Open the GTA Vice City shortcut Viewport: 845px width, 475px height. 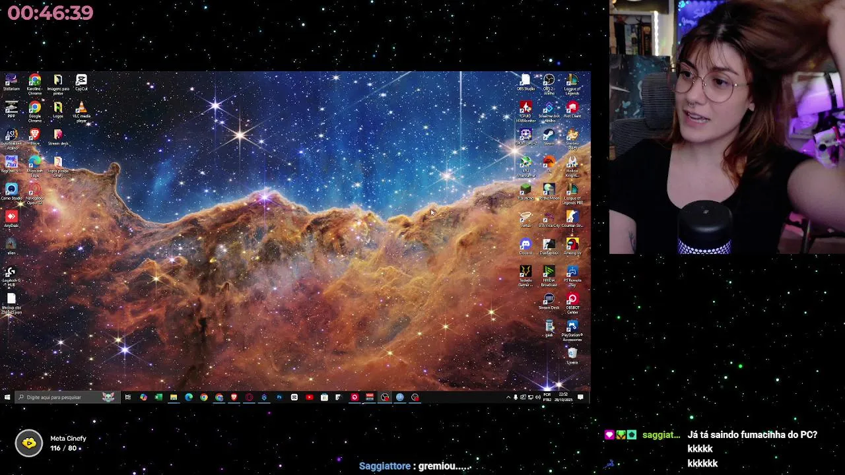tap(549, 219)
